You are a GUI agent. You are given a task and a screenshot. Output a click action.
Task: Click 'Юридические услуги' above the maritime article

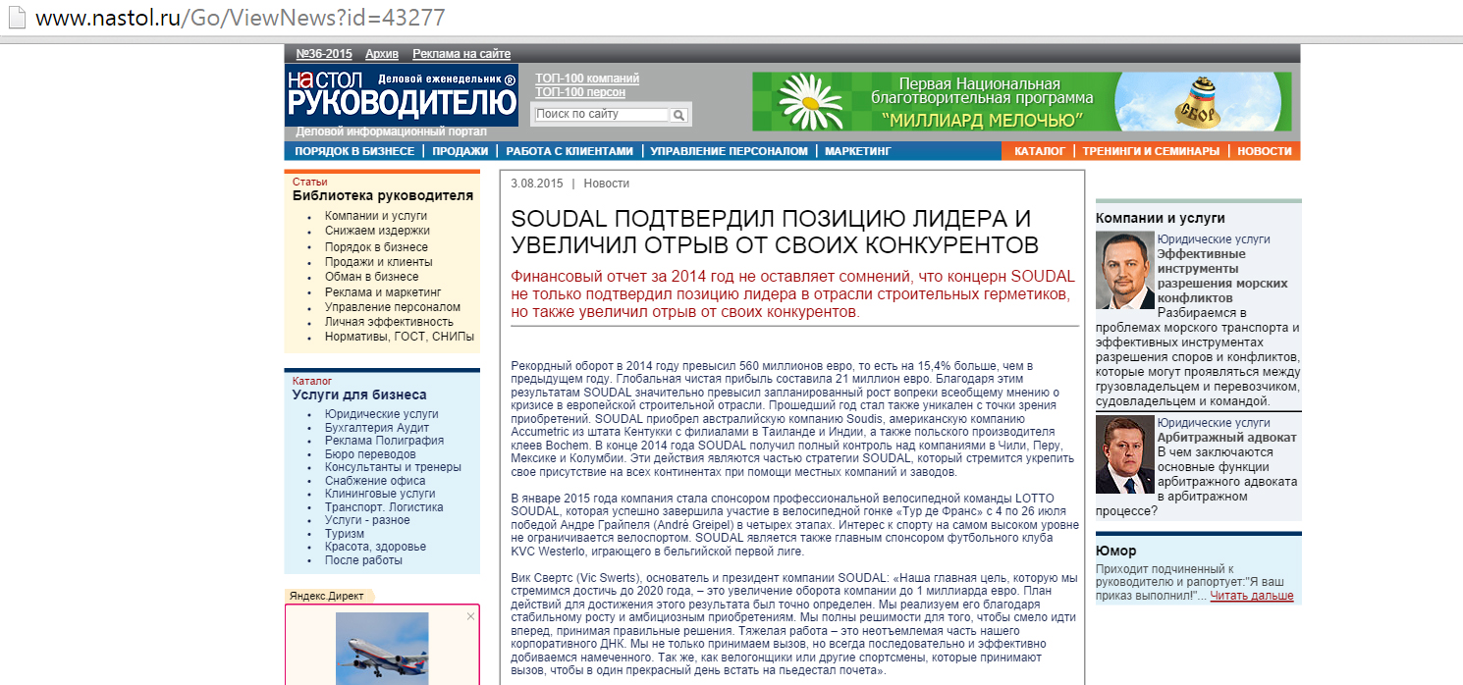1214,238
